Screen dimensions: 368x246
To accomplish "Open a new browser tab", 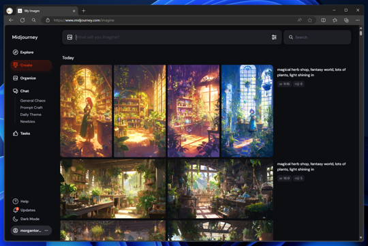I will [84, 11].
